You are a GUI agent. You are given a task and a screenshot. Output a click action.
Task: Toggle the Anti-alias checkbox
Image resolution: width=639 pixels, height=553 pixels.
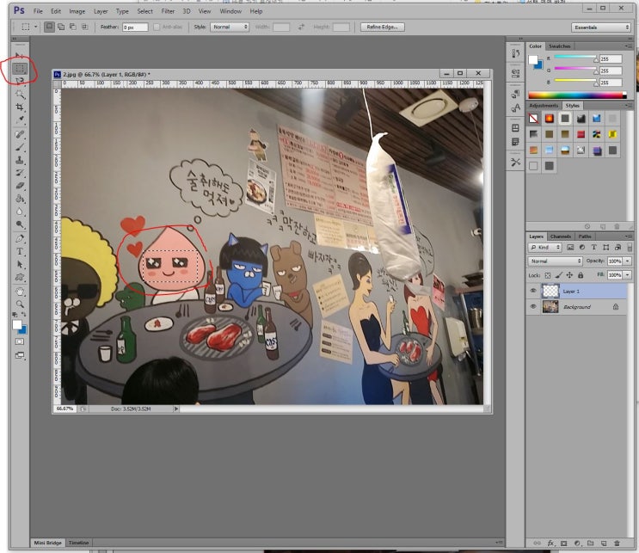point(157,27)
